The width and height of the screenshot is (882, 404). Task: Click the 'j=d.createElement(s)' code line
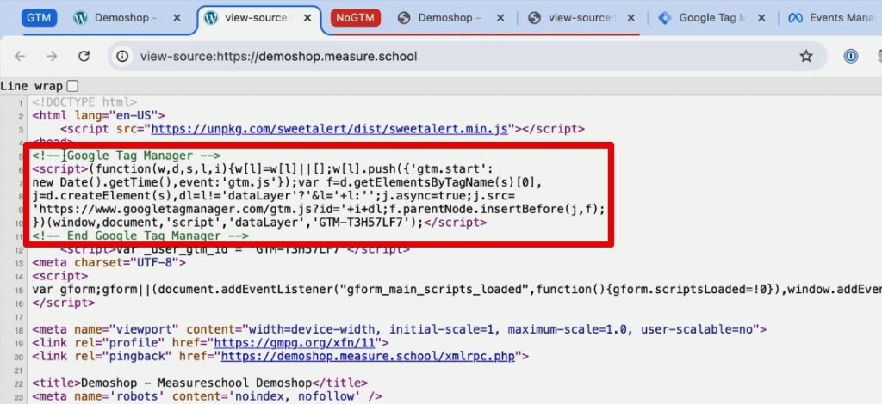272,196
